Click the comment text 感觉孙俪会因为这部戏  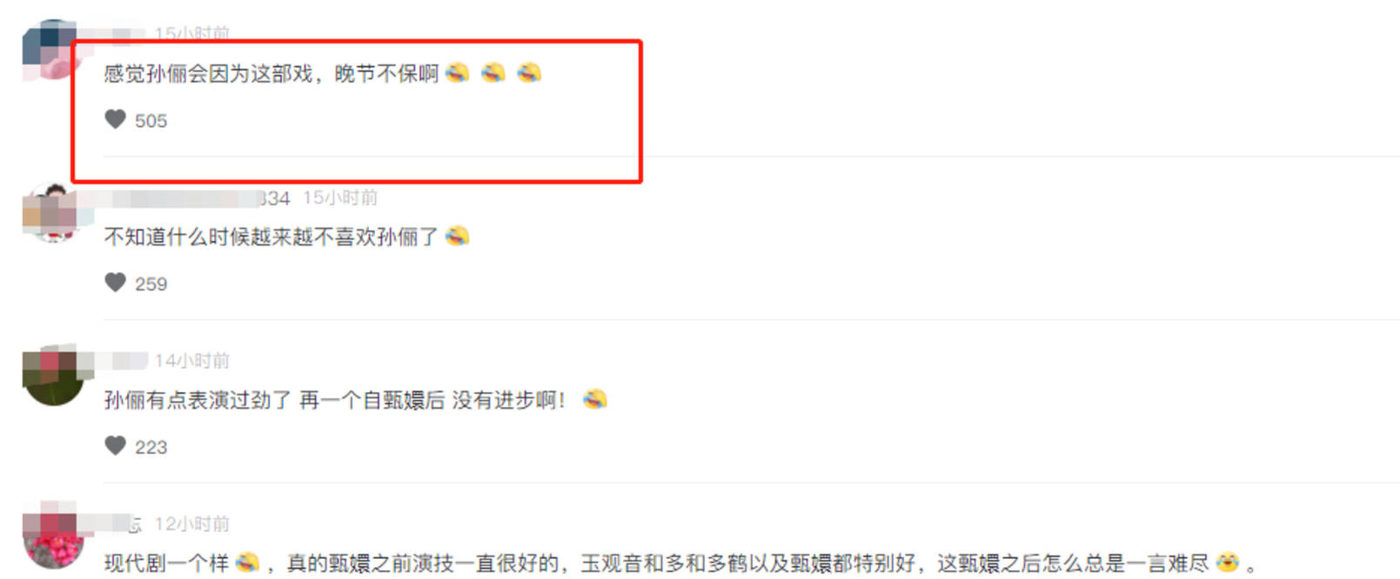[x=208, y=74]
